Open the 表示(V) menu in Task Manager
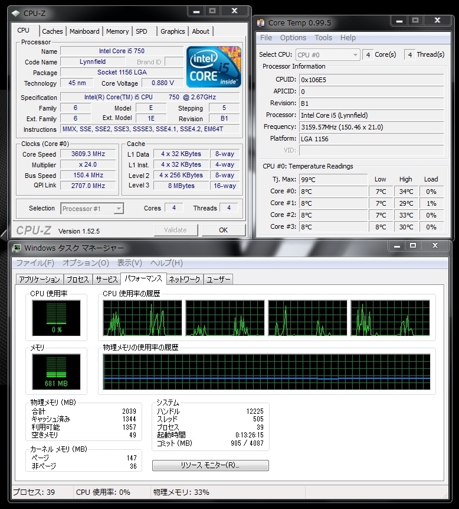 (x=130, y=263)
